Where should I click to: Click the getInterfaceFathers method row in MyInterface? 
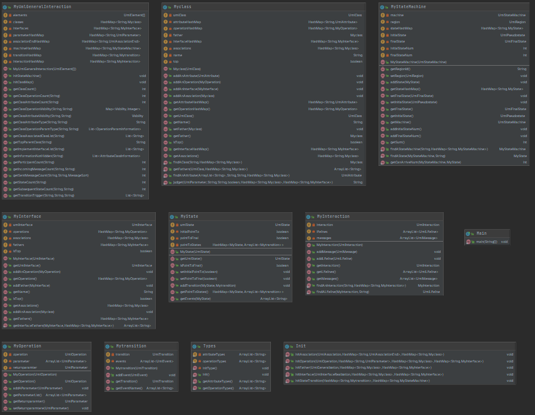click(78, 325)
